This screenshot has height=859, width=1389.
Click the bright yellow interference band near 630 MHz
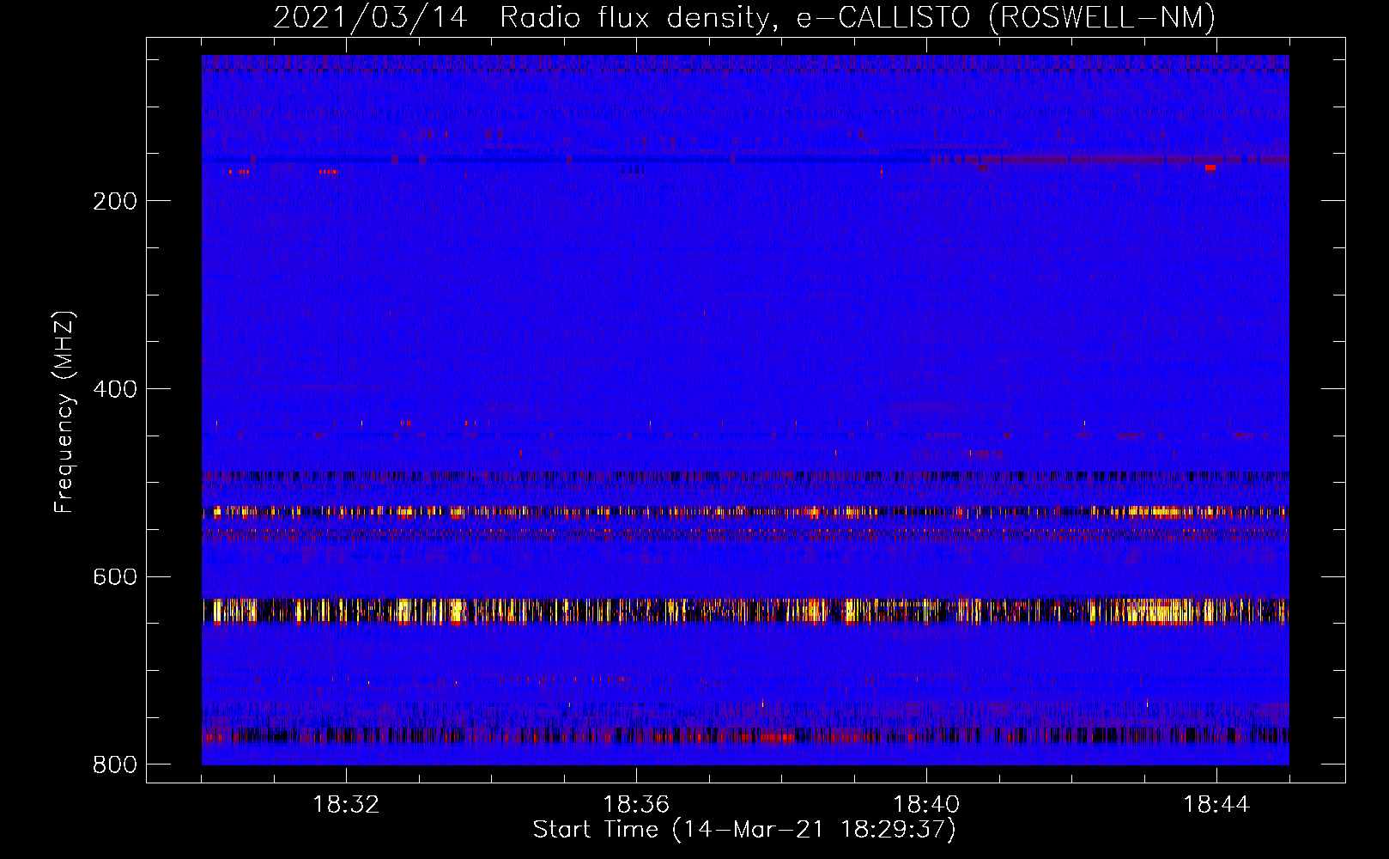[x=745, y=611]
